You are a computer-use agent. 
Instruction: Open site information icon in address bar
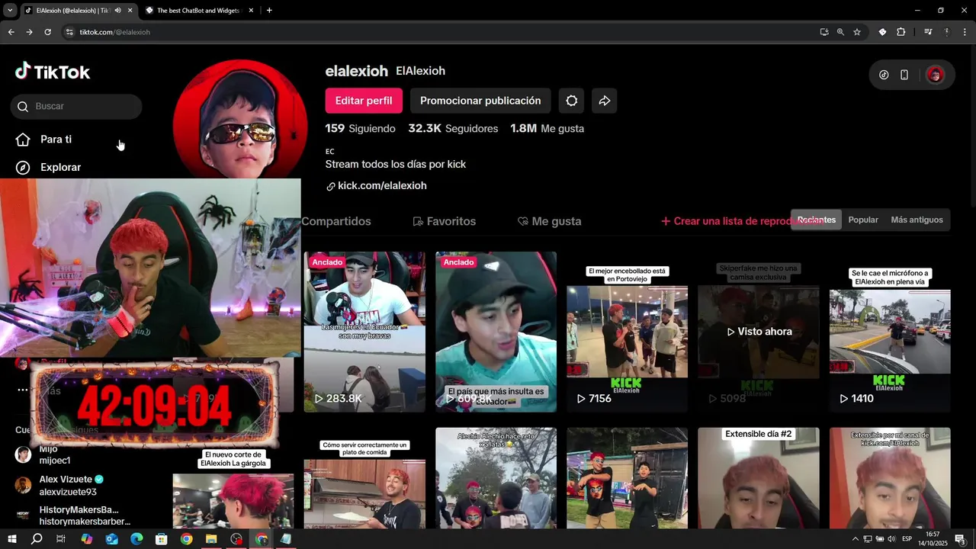pyautogui.click(x=69, y=32)
